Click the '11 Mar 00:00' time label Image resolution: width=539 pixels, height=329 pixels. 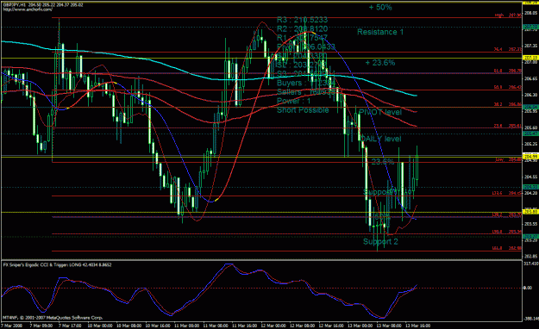click(x=186, y=326)
